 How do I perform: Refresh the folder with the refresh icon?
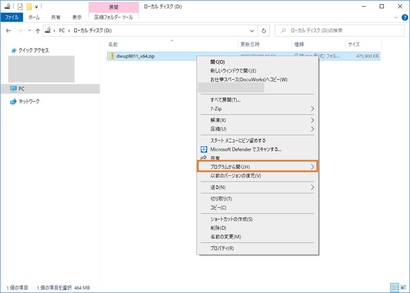tap(264, 31)
